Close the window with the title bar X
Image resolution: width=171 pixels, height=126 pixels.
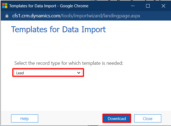pos(163,6)
